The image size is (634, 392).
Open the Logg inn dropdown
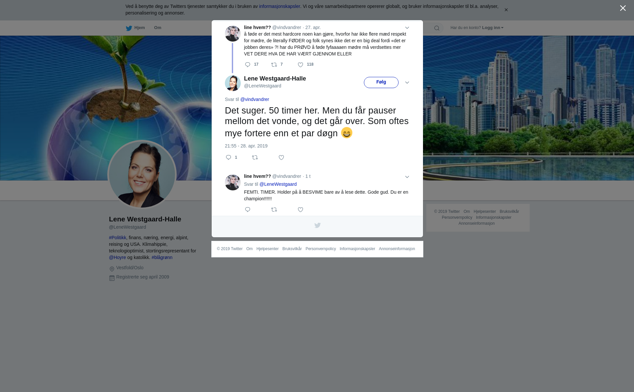click(x=493, y=28)
